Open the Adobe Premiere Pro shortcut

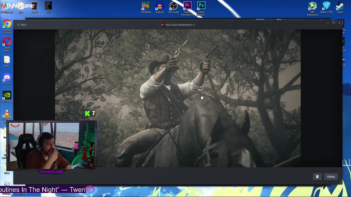188,8
